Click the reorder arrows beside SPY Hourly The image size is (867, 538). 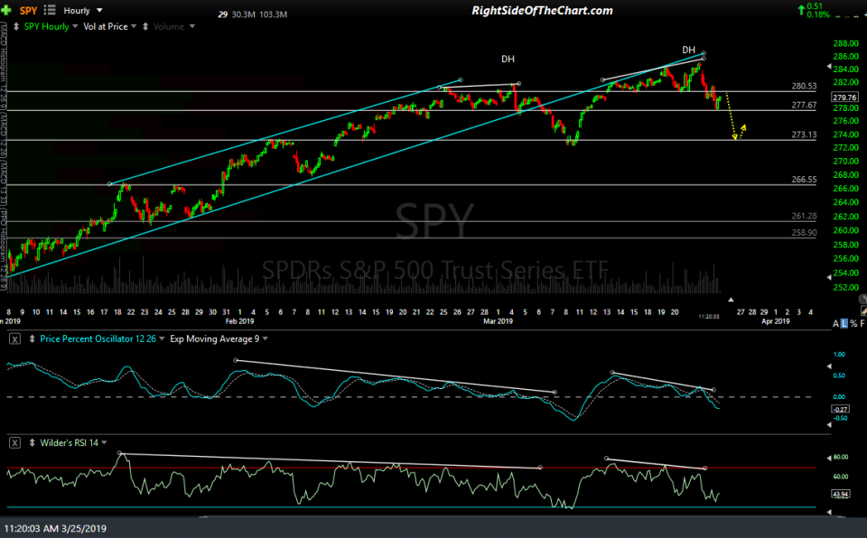click(x=16, y=25)
